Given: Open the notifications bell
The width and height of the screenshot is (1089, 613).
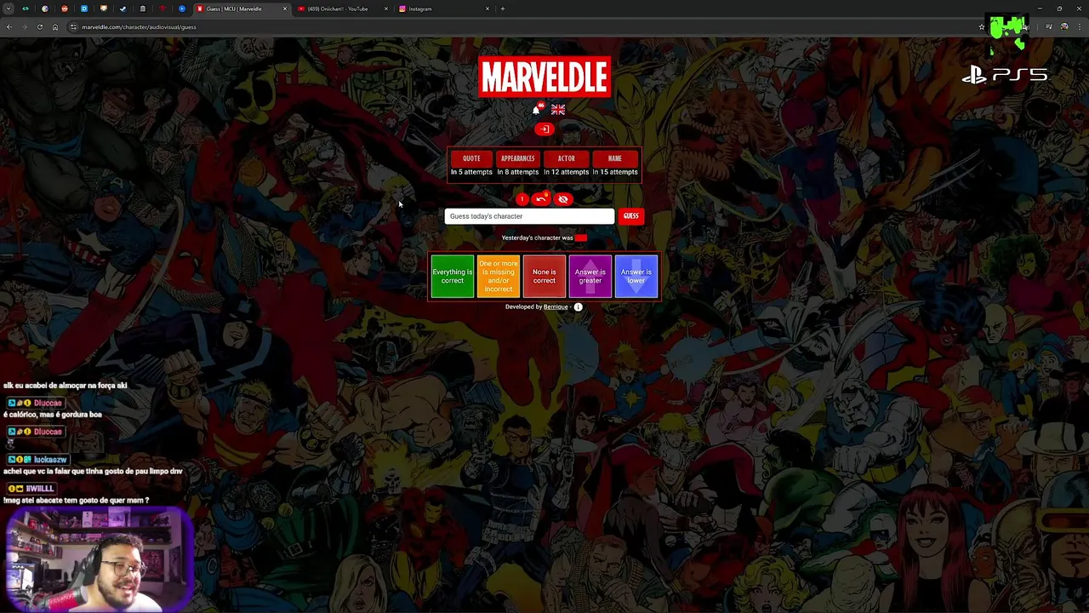Looking at the screenshot, I should [x=536, y=110].
